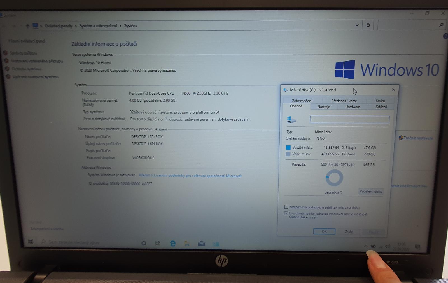The height and width of the screenshot is (283, 448).
Task: Click the blue Využité místo color square
Action: click(x=288, y=147)
